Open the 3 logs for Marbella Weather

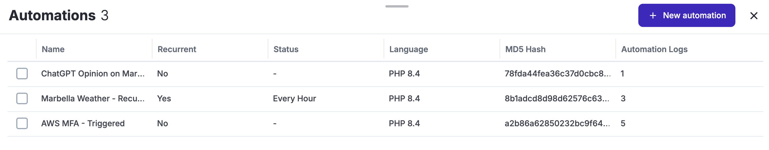623,98
